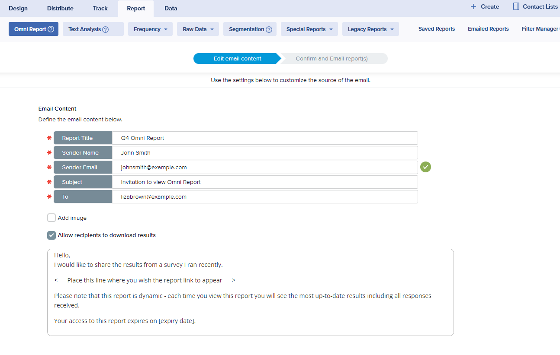Screen dimensions: 560x355
Task: Click the Segmentation help question mark icon
Action: pos(269,29)
